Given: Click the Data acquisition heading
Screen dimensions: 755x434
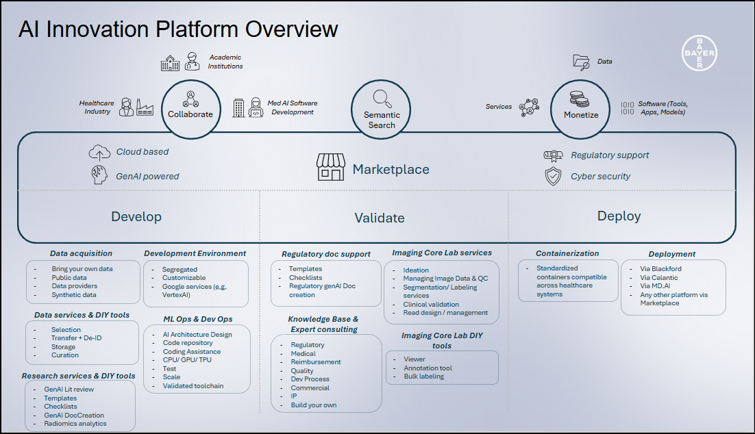Looking at the screenshot, I should point(81,253).
